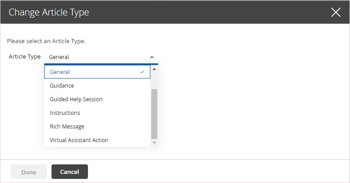350x183 pixels.
Task: Select Virtual Assistant Action option
Action: [98, 140]
